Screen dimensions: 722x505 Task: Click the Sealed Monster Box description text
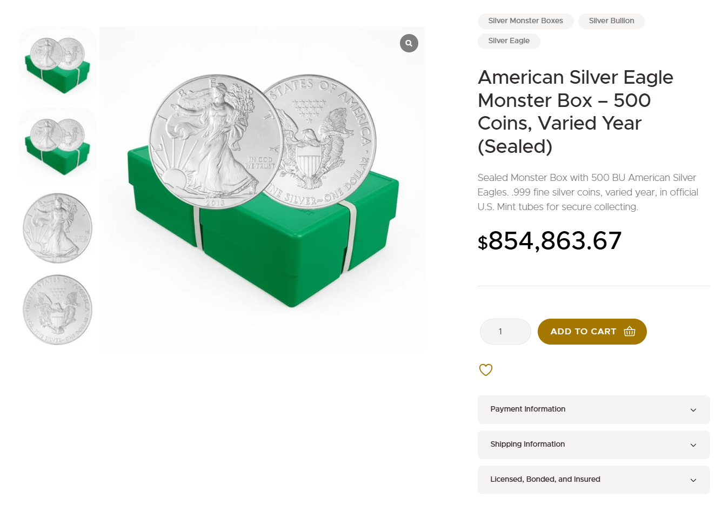pos(587,192)
